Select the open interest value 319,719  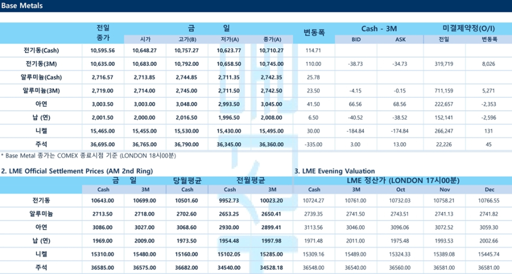(x=444, y=64)
